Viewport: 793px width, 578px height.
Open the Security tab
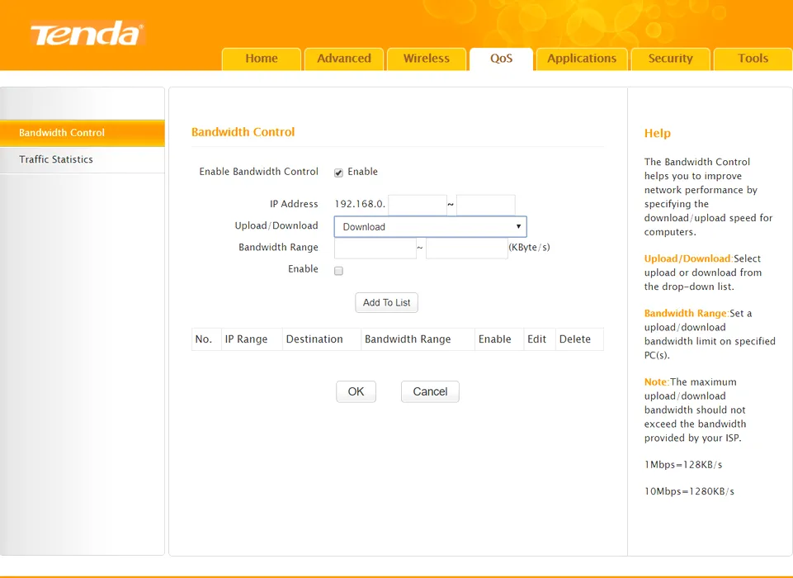click(x=671, y=59)
